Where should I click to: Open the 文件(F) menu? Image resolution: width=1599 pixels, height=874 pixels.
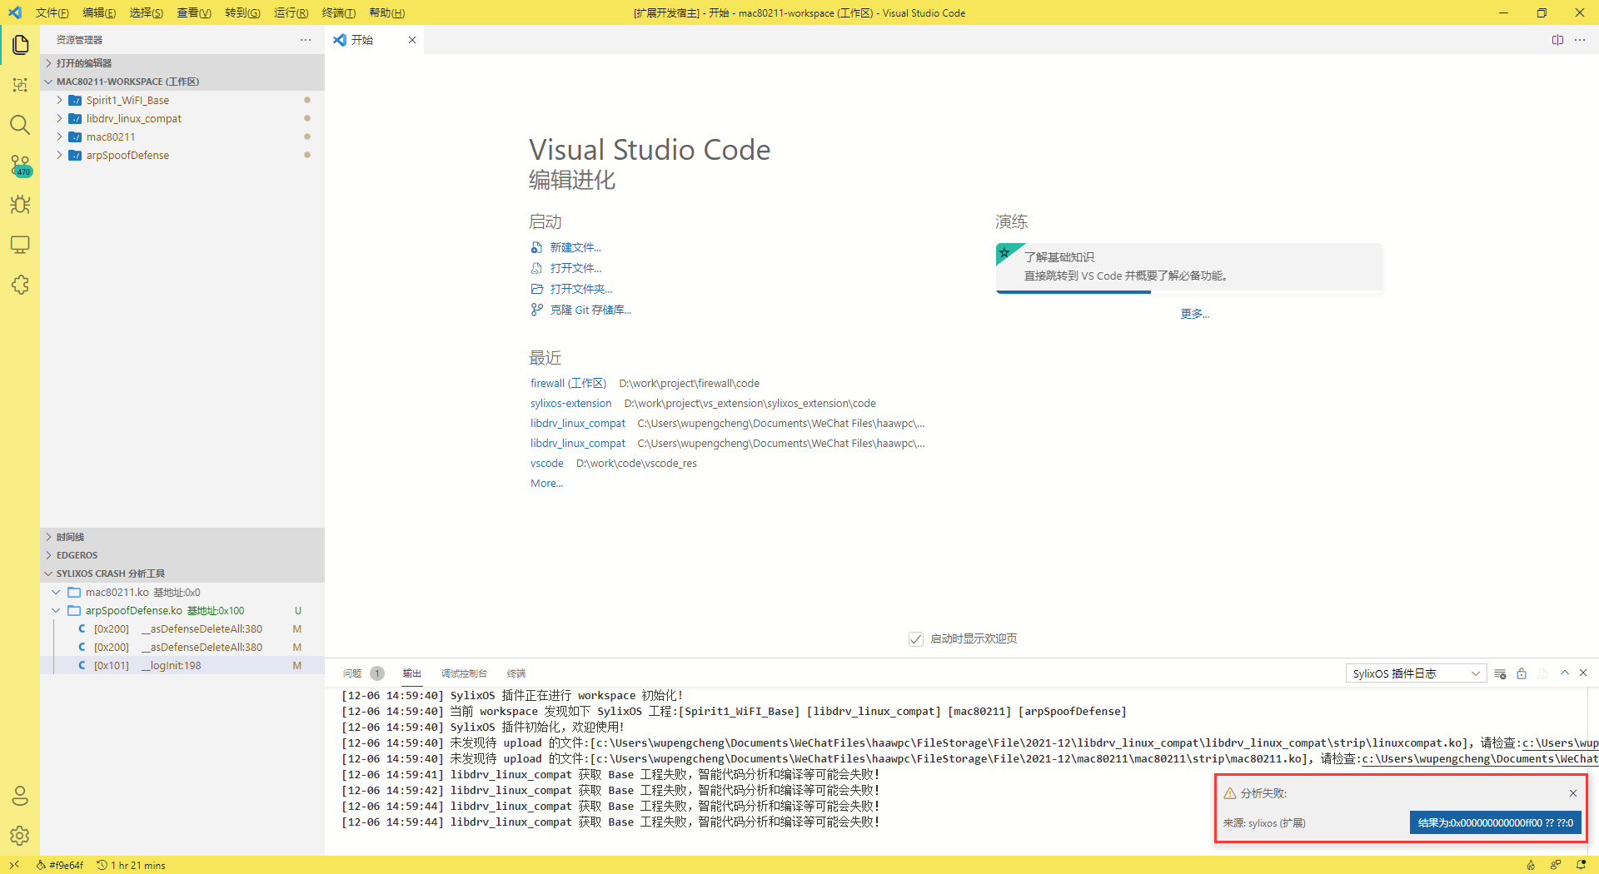pyautogui.click(x=52, y=12)
